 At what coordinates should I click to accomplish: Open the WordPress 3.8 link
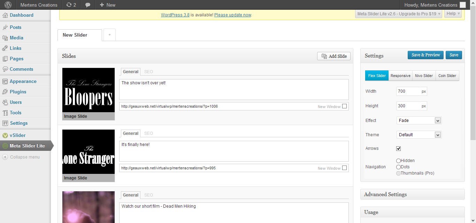pos(175,15)
